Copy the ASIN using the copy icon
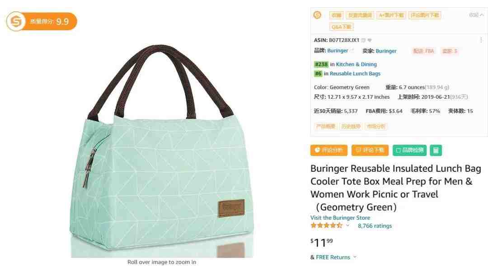Viewport: 488px width, 266px height. pos(363,40)
